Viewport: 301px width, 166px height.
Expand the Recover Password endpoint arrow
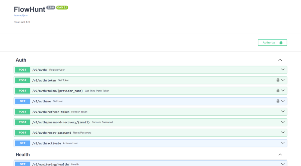click(283, 122)
